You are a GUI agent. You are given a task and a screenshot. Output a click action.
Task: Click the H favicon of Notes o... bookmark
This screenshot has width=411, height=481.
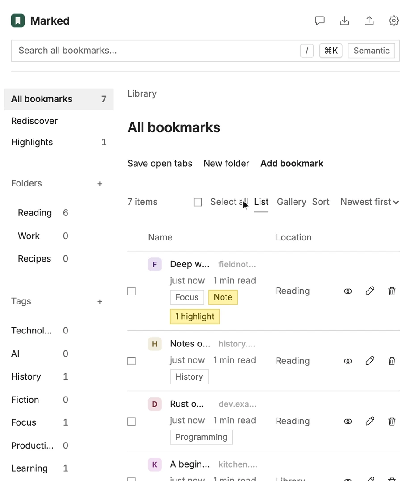click(155, 344)
